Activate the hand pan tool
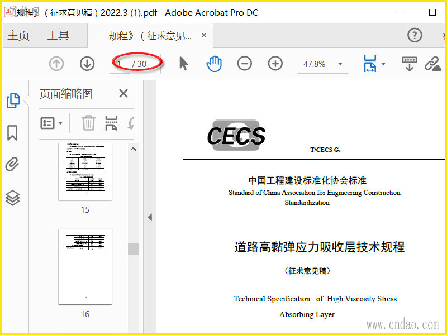447x335 pixels. click(214, 64)
